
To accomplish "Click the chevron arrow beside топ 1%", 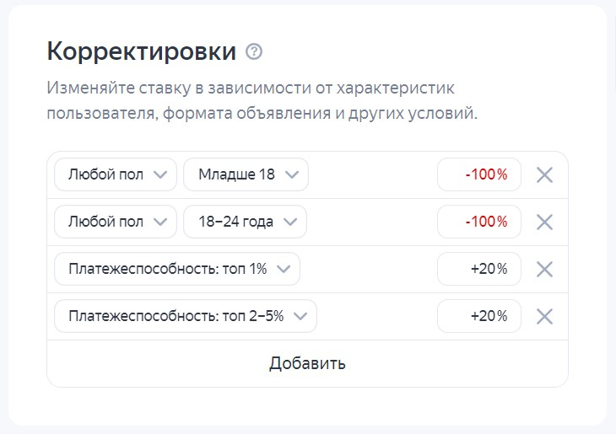I will tap(284, 270).
